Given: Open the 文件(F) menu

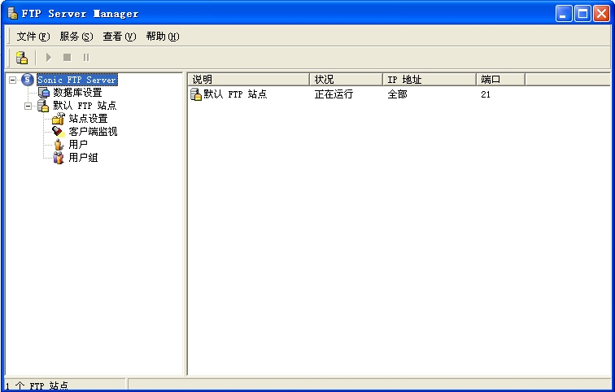Looking at the screenshot, I should point(33,37).
